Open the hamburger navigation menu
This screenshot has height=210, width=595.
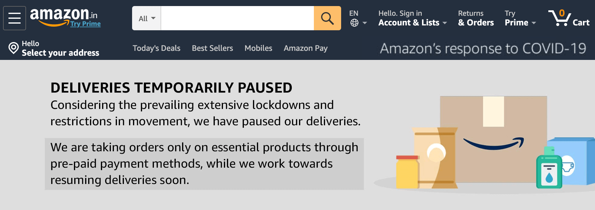pyautogui.click(x=15, y=18)
